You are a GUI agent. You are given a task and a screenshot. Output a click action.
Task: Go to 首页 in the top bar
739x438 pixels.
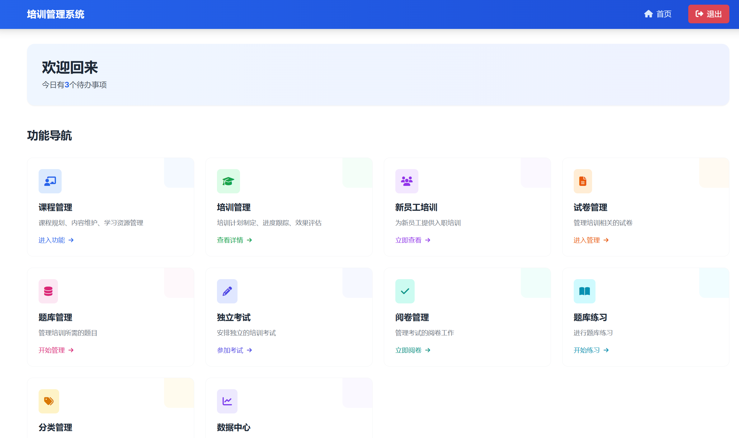click(x=658, y=14)
